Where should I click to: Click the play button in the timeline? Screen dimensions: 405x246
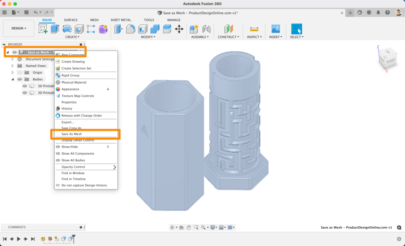tap(18, 239)
